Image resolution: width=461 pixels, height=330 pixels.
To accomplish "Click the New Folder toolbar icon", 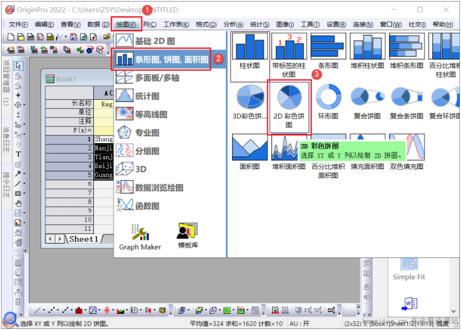I will (20, 37).
